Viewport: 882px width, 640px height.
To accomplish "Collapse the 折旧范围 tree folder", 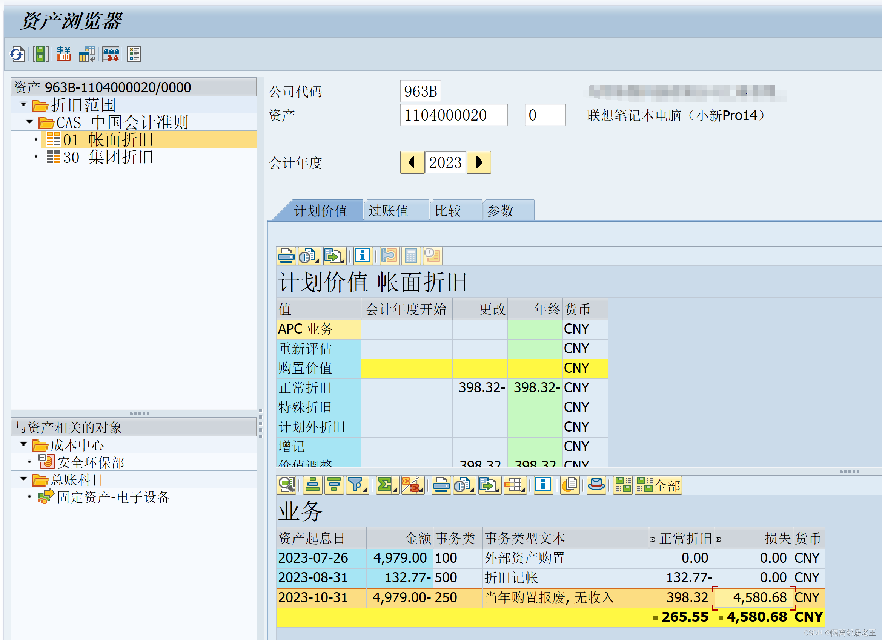I will [23, 104].
